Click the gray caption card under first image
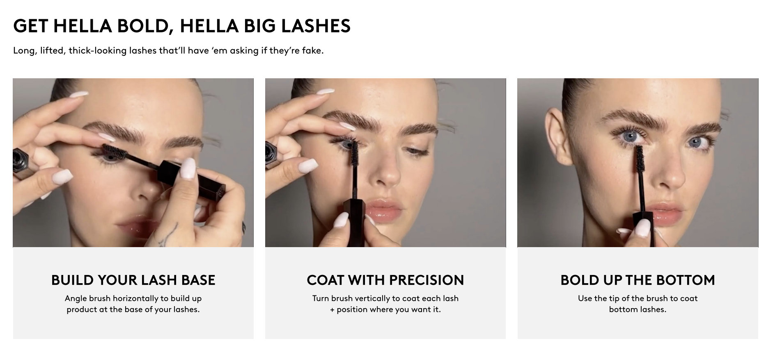 click(133, 293)
